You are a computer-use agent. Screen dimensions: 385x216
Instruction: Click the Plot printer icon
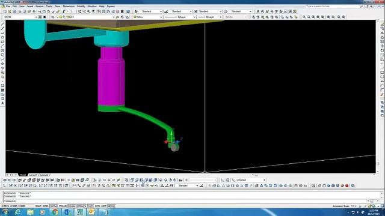pos(20,11)
